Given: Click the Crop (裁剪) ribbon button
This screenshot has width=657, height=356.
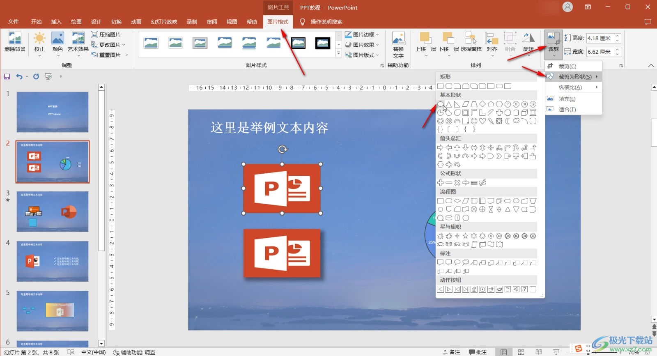Looking at the screenshot, I should tap(554, 44).
